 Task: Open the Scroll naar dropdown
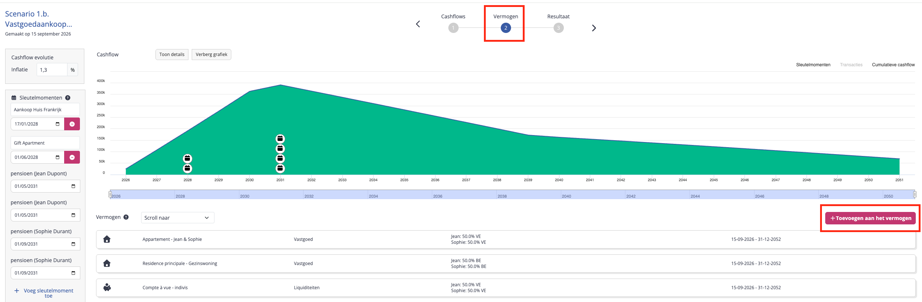click(x=177, y=218)
